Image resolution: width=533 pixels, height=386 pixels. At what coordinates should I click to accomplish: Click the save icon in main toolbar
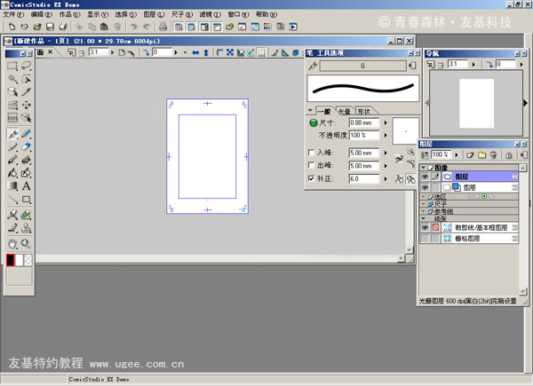point(51,28)
